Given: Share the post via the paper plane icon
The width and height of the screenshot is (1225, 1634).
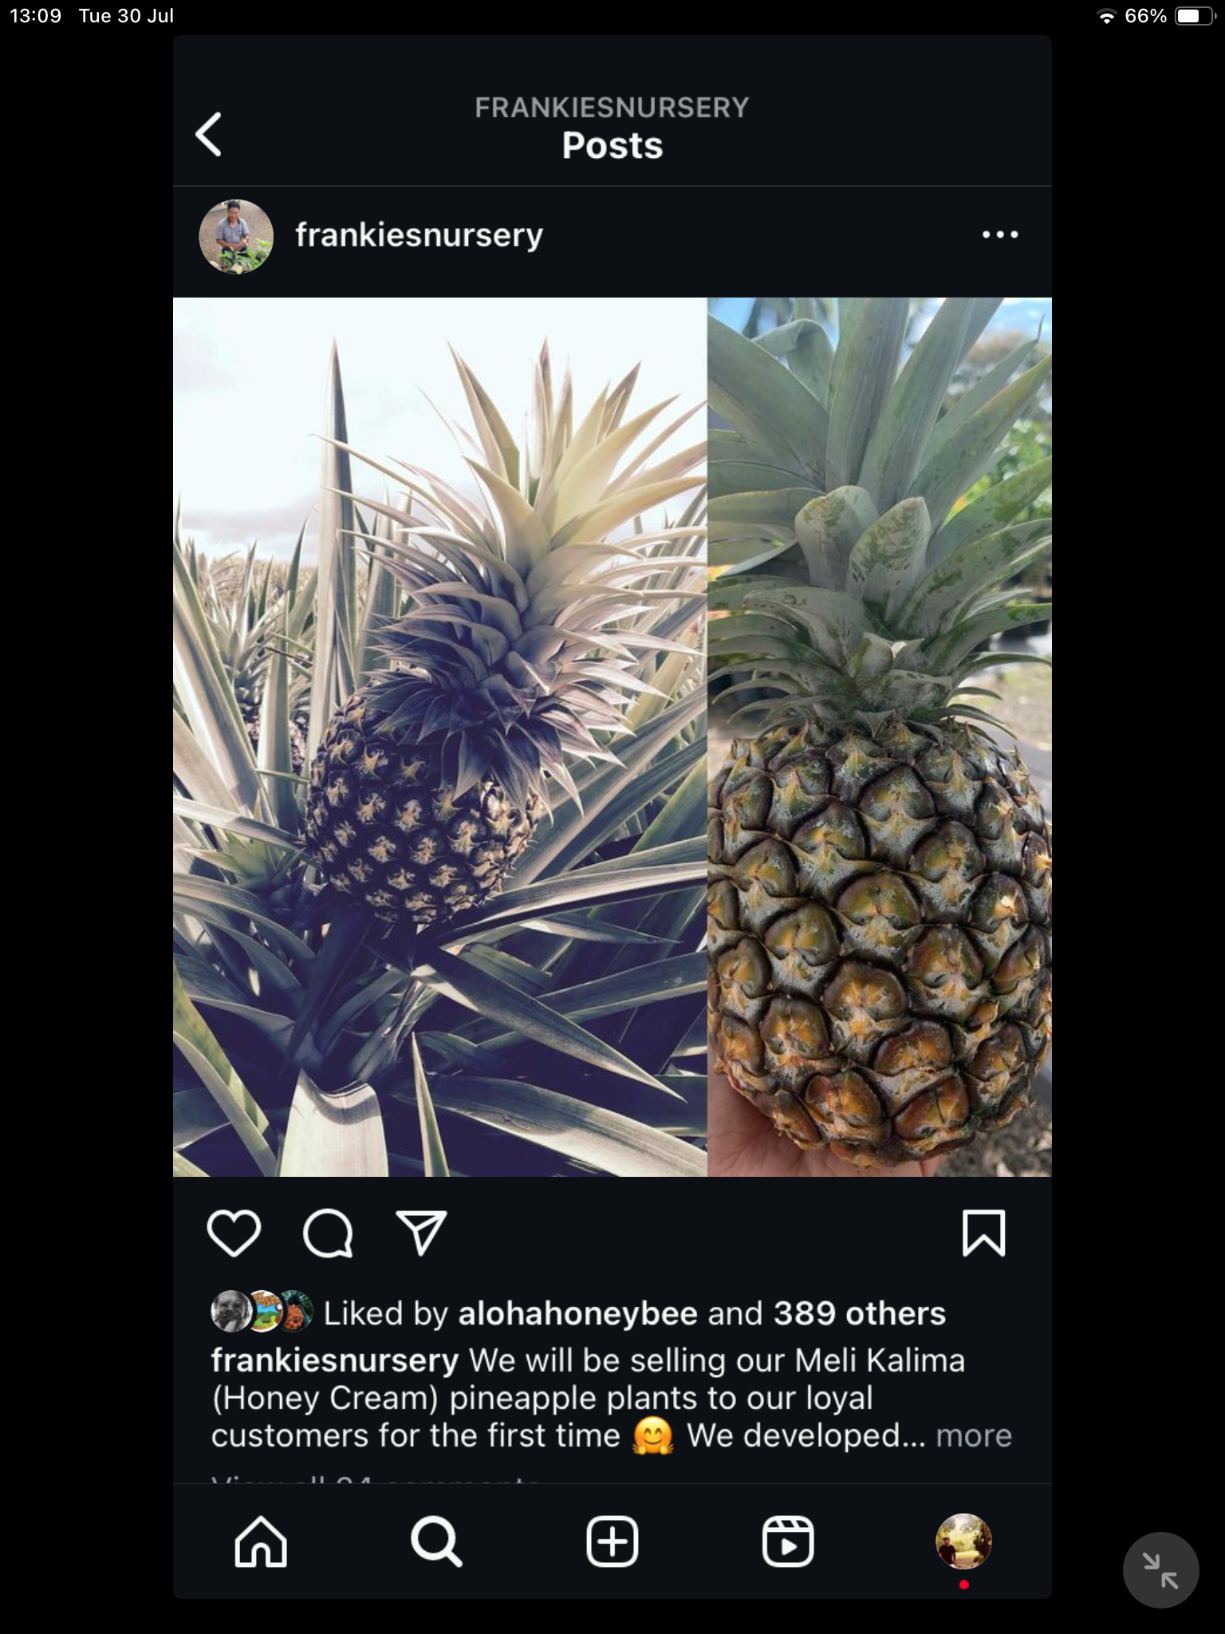Looking at the screenshot, I should tap(421, 1233).
